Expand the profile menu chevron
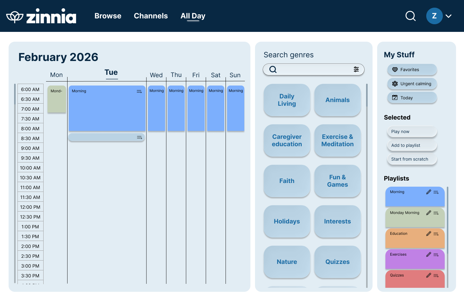 (x=449, y=16)
